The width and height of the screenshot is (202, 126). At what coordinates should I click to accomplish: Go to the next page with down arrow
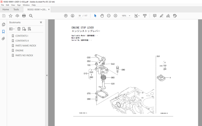point(72,16)
